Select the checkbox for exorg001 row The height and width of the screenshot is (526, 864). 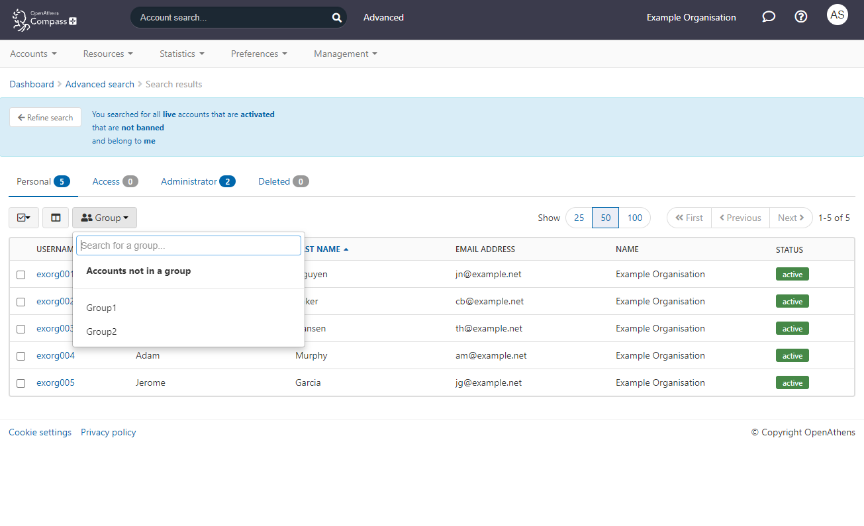[x=21, y=275]
